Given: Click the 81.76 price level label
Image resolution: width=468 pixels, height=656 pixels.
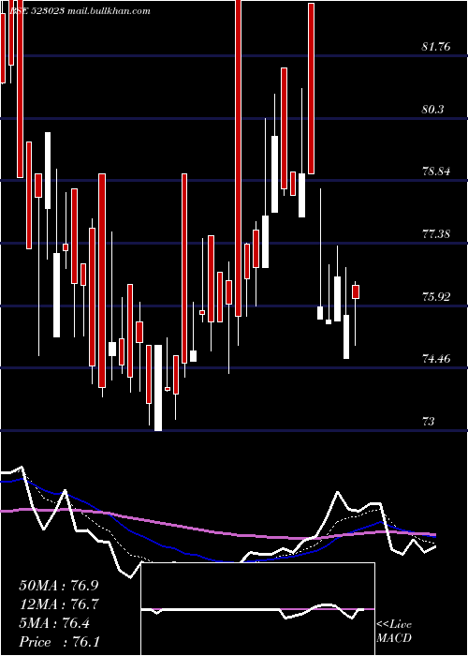Looking at the screenshot, I should [436, 47].
